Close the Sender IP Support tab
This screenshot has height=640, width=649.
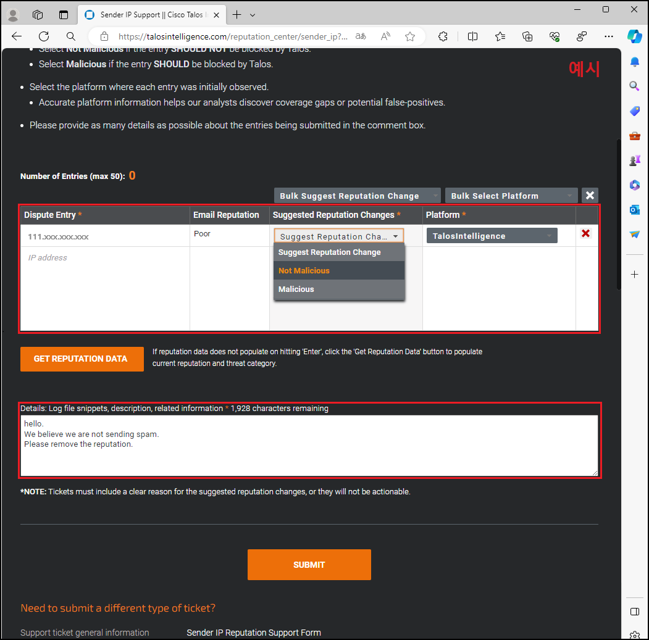[216, 15]
